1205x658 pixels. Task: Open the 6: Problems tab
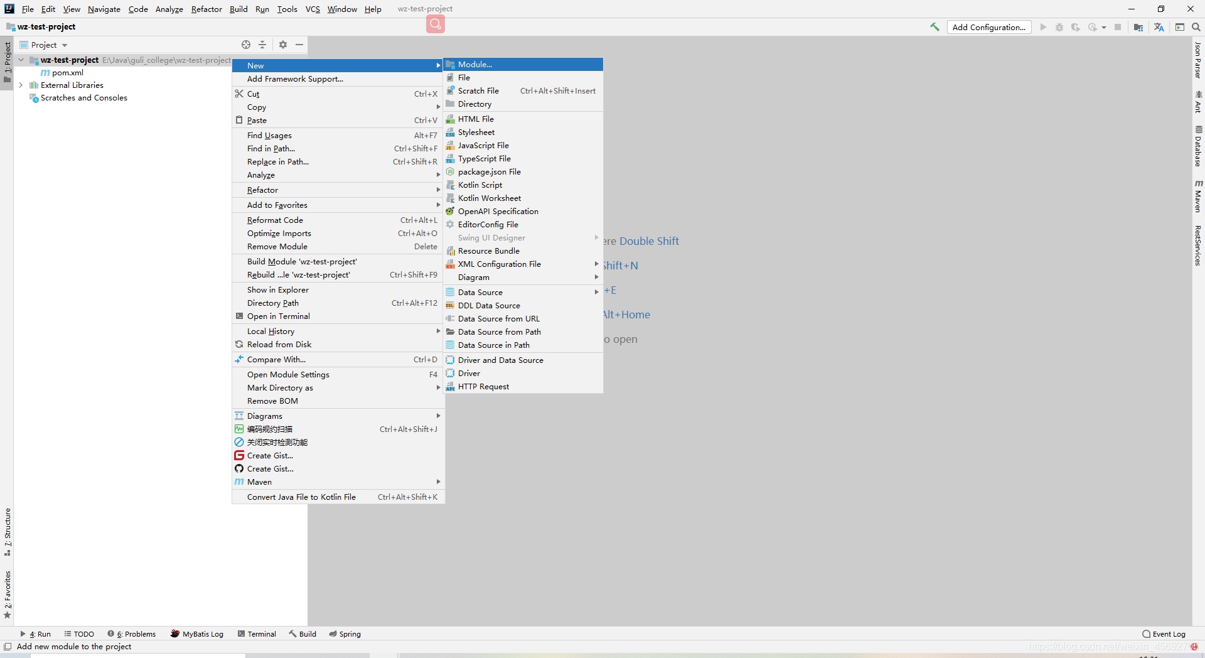pos(132,634)
